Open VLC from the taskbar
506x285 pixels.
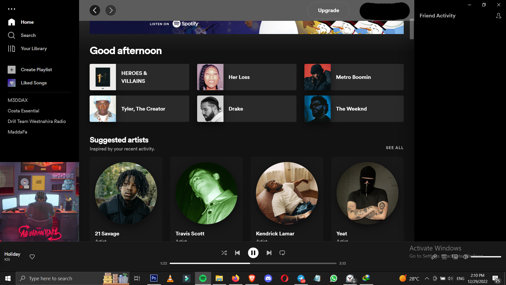(170, 278)
